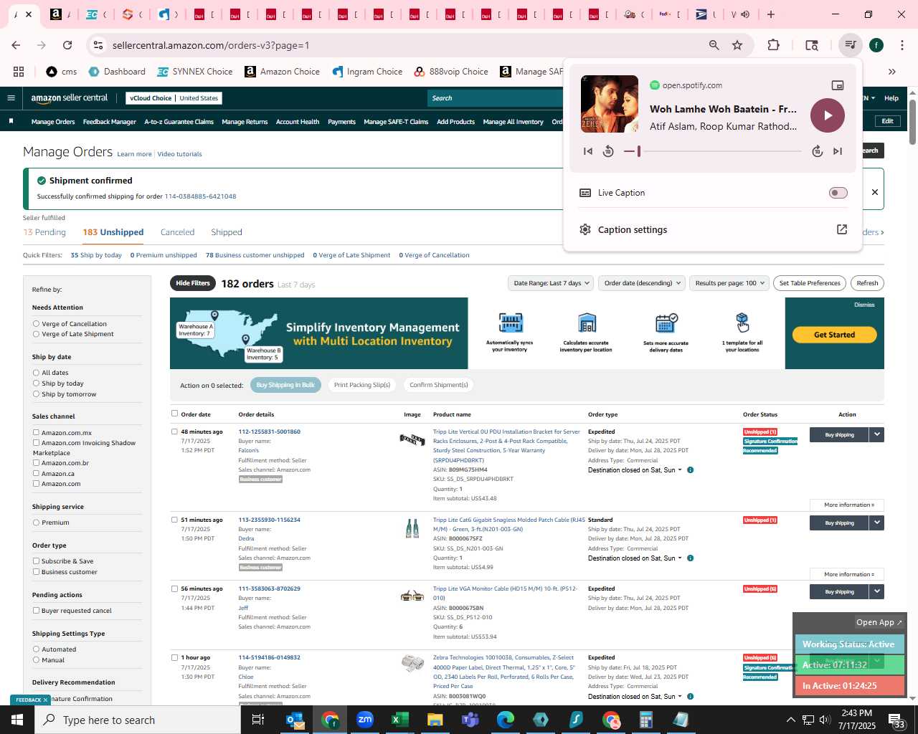Enter picture-in-picture from media popup
This screenshot has height=734, width=918.
[837, 85]
